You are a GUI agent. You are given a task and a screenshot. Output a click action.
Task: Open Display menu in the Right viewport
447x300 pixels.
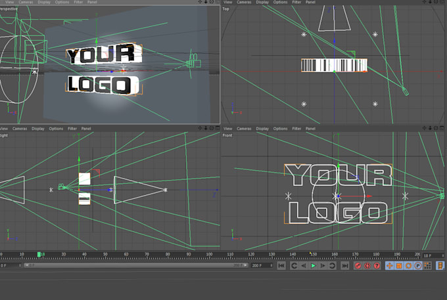(x=38, y=129)
